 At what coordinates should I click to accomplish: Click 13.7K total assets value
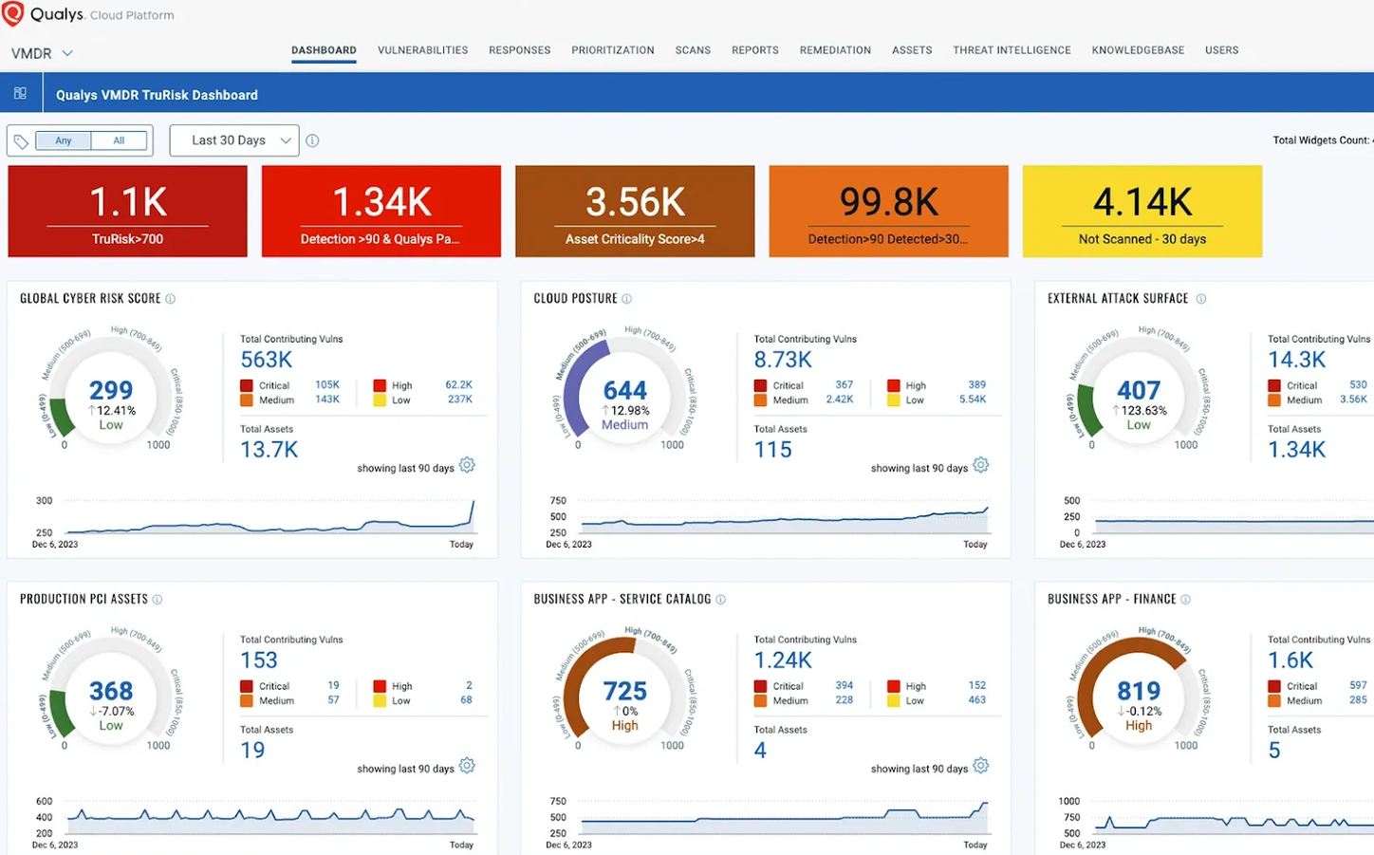[x=269, y=450]
